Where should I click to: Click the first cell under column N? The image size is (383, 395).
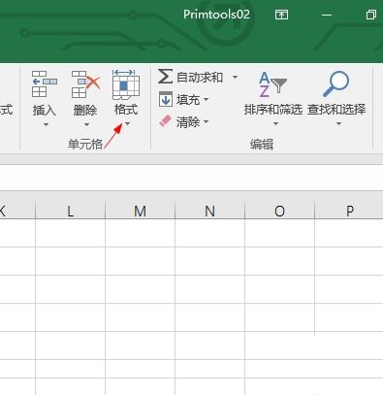[x=209, y=233]
